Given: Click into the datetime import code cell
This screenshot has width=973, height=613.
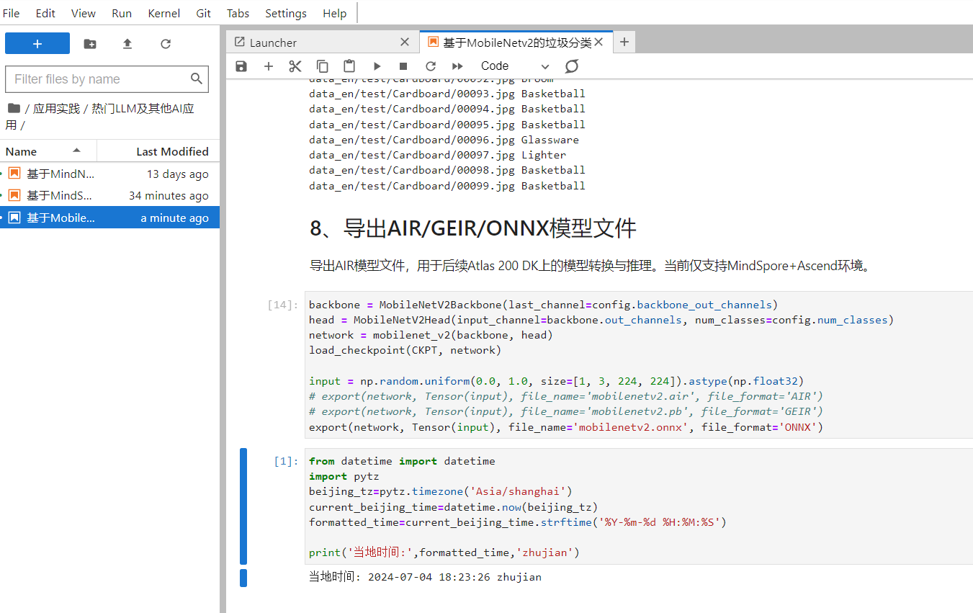Looking at the screenshot, I should 638,506.
